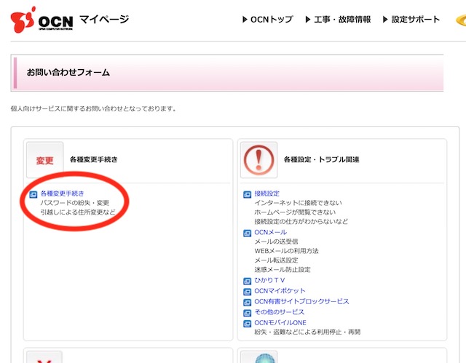
Task: Click the お問い合わせフォーム heading
Action: coord(68,73)
